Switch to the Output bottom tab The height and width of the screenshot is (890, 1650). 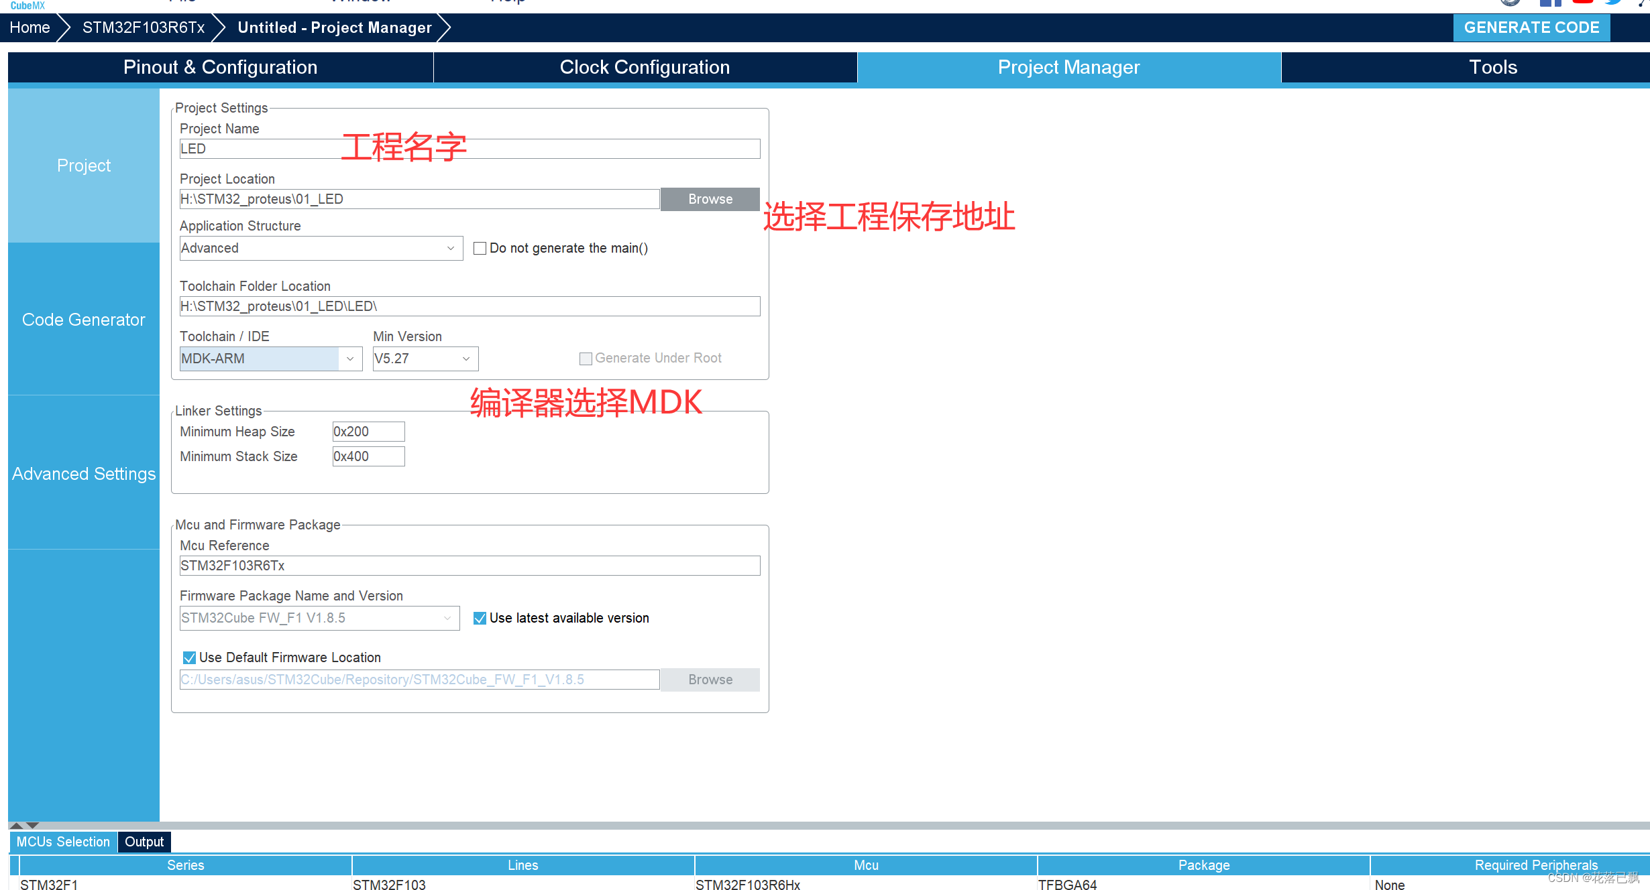pos(144,842)
